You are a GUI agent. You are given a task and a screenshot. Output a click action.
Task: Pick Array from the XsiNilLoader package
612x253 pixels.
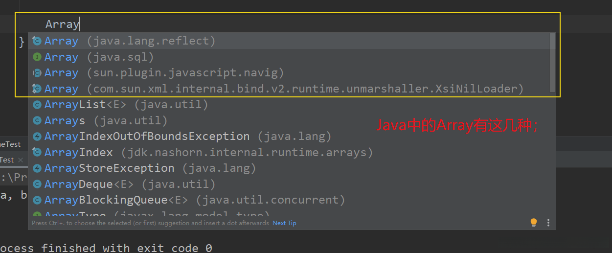click(x=284, y=89)
